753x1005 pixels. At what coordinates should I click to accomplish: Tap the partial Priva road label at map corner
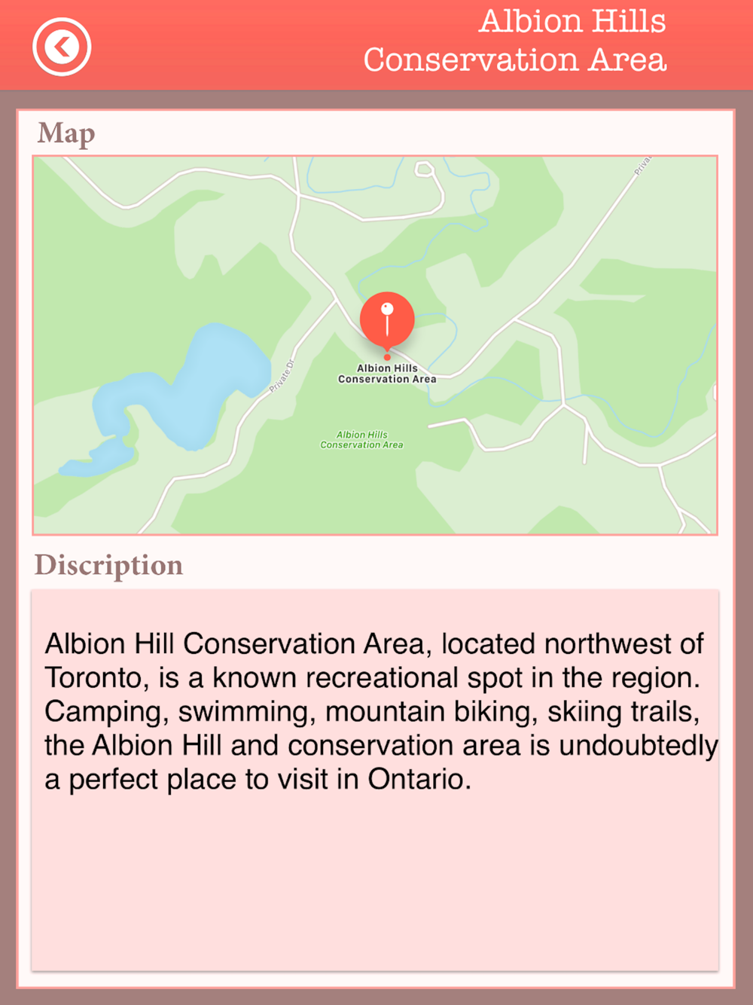pyautogui.click(x=642, y=166)
